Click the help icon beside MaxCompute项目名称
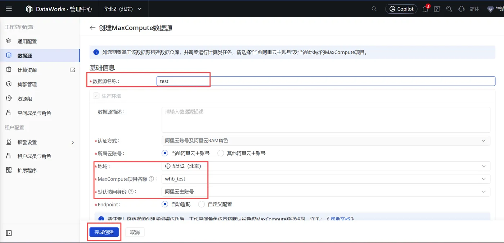The width and height of the screenshot is (504, 243). pyautogui.click(x=152, y=179)
